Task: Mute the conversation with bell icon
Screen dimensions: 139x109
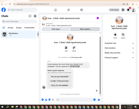Action: (115, 35)
